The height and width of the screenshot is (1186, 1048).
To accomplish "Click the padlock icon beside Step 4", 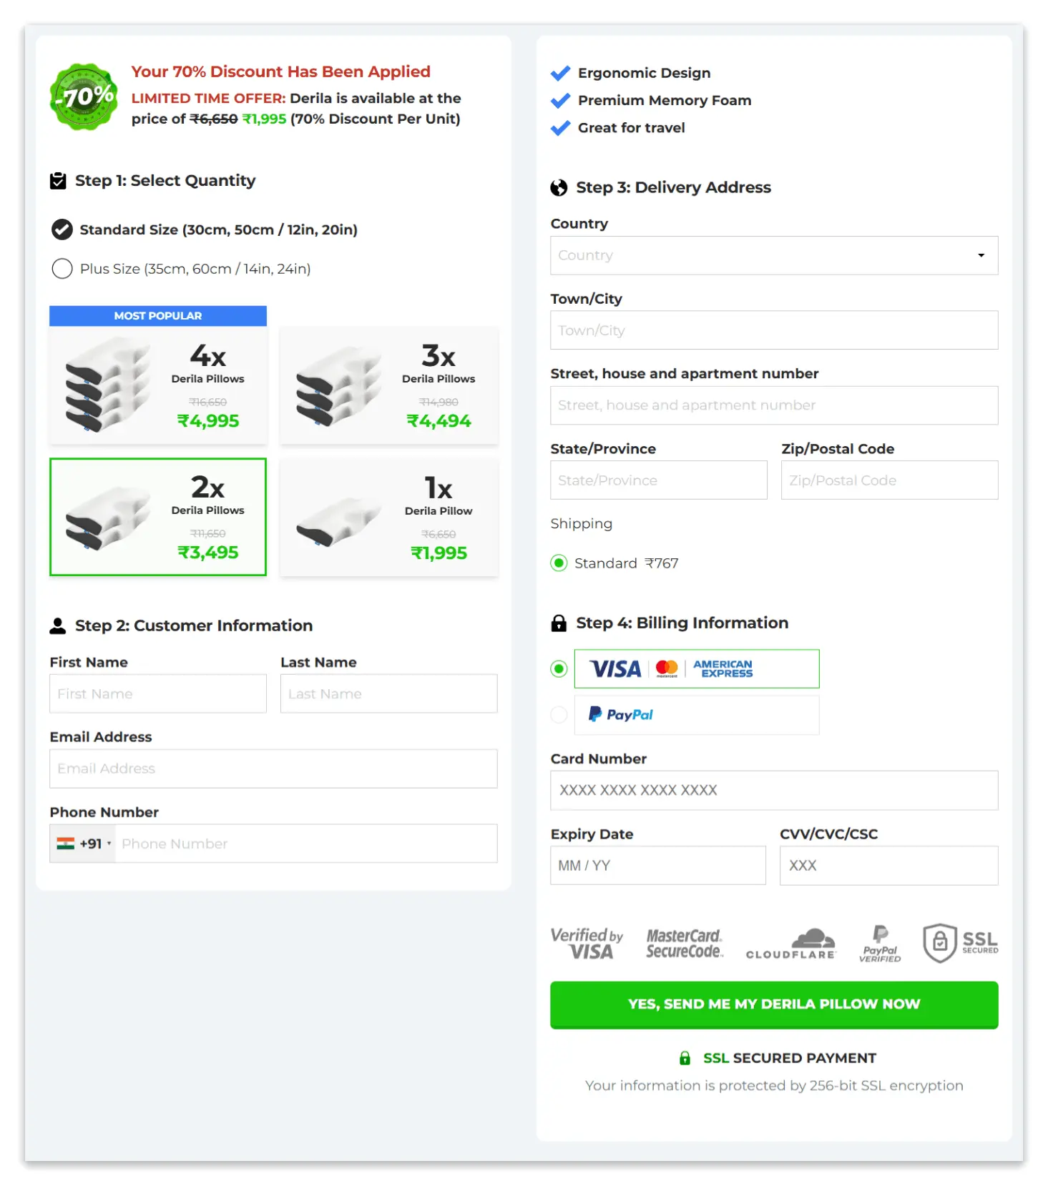I will point(559,623).
